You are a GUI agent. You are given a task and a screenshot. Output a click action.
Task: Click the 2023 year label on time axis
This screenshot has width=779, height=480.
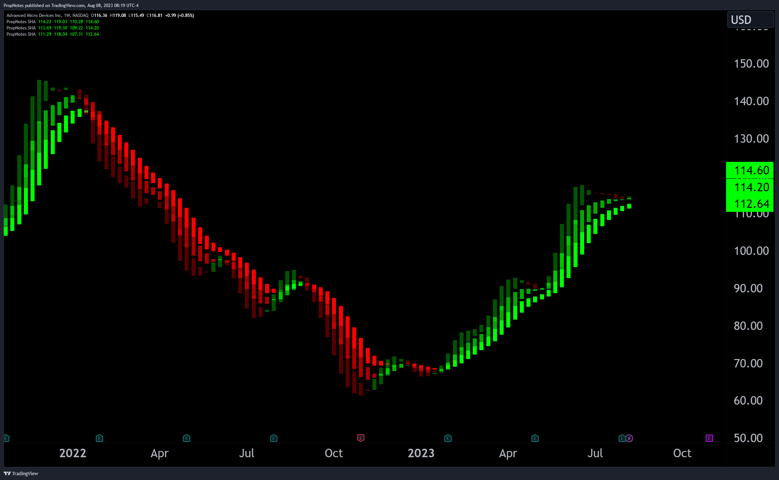pos(421,453)
